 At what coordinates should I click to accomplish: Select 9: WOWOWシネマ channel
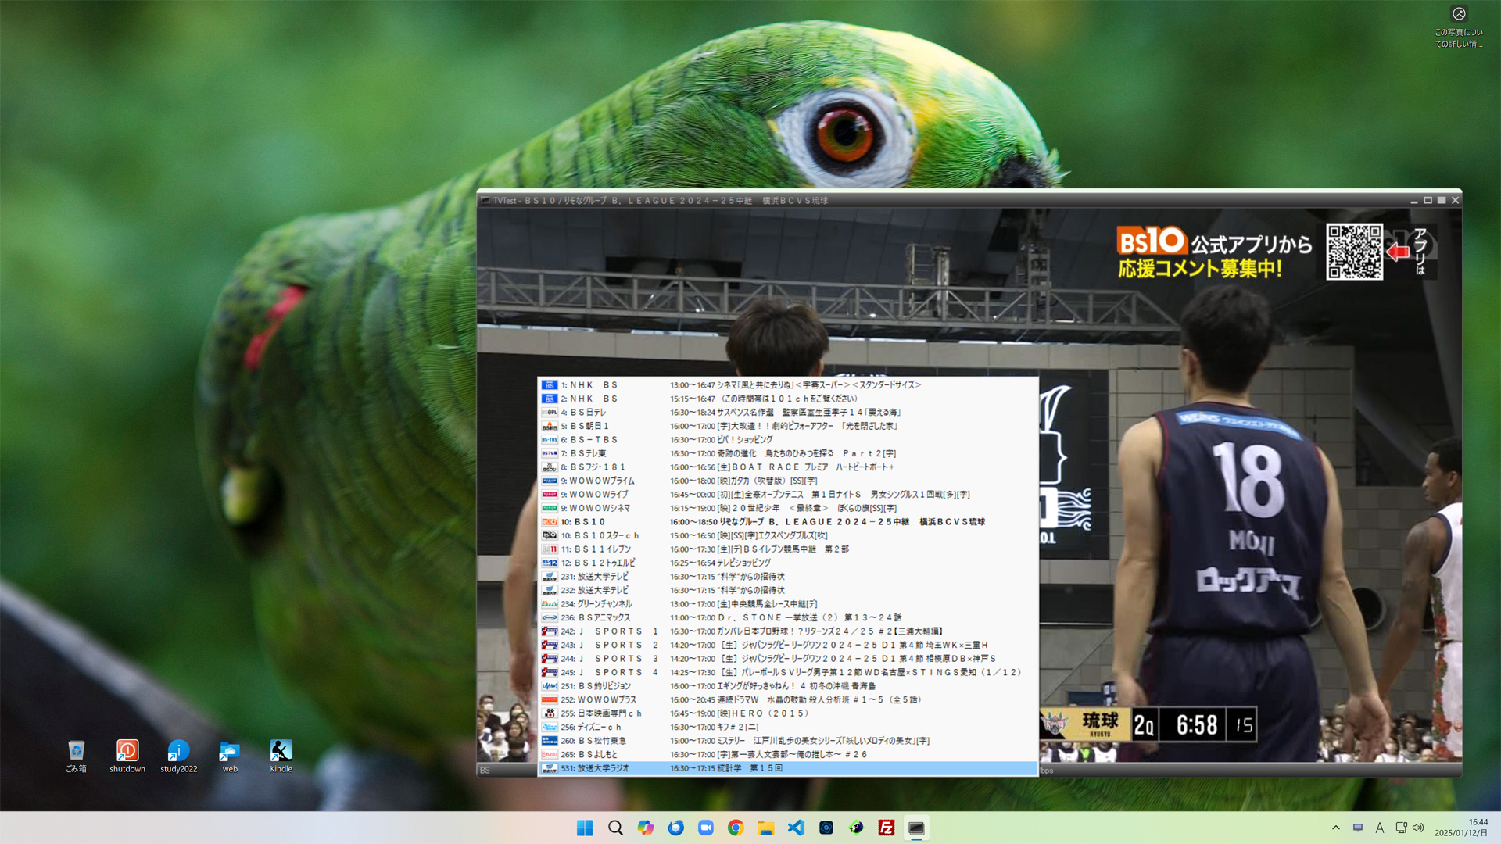[788, 508]
